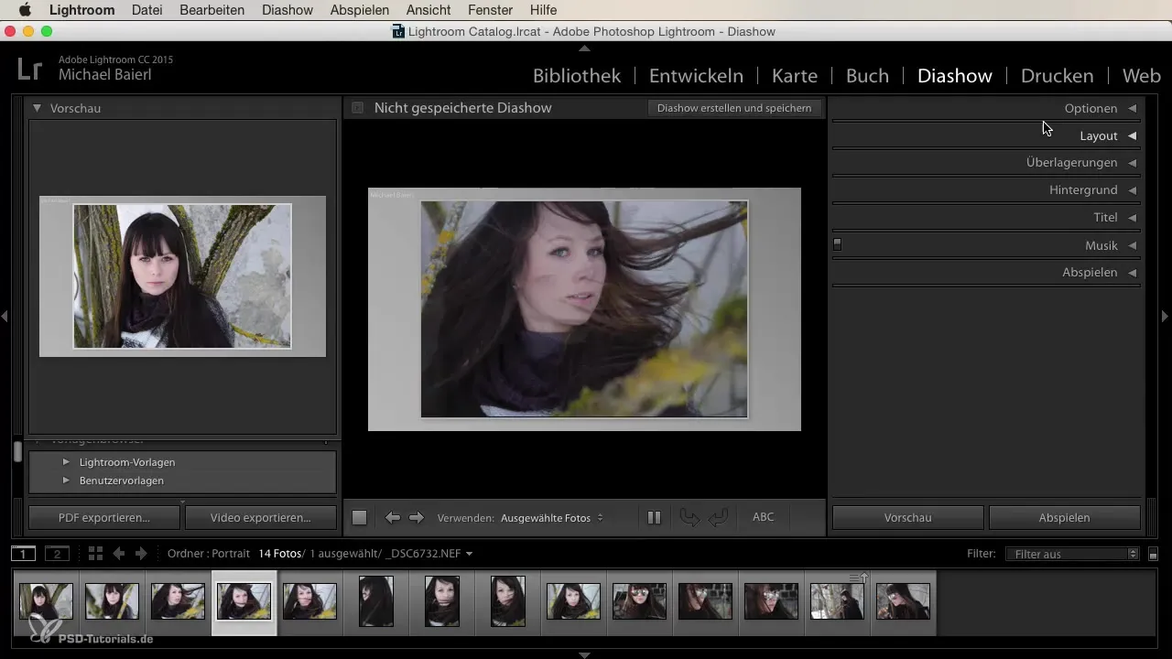Select third filmstrip thumbnail
This screenshot has height=659, width=1172.
point(178,601)
